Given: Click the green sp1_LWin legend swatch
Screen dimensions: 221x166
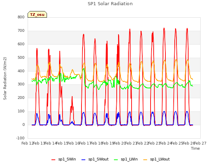Looking at the screenshot, I should pos(116,160).
